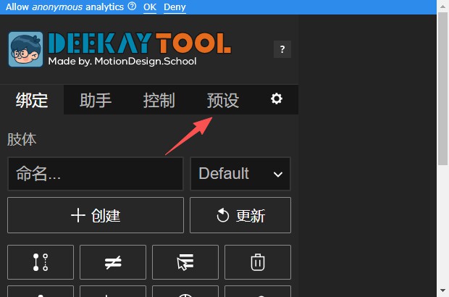Click the 创建 create button
449x297 pixels.
coord(96,215)
